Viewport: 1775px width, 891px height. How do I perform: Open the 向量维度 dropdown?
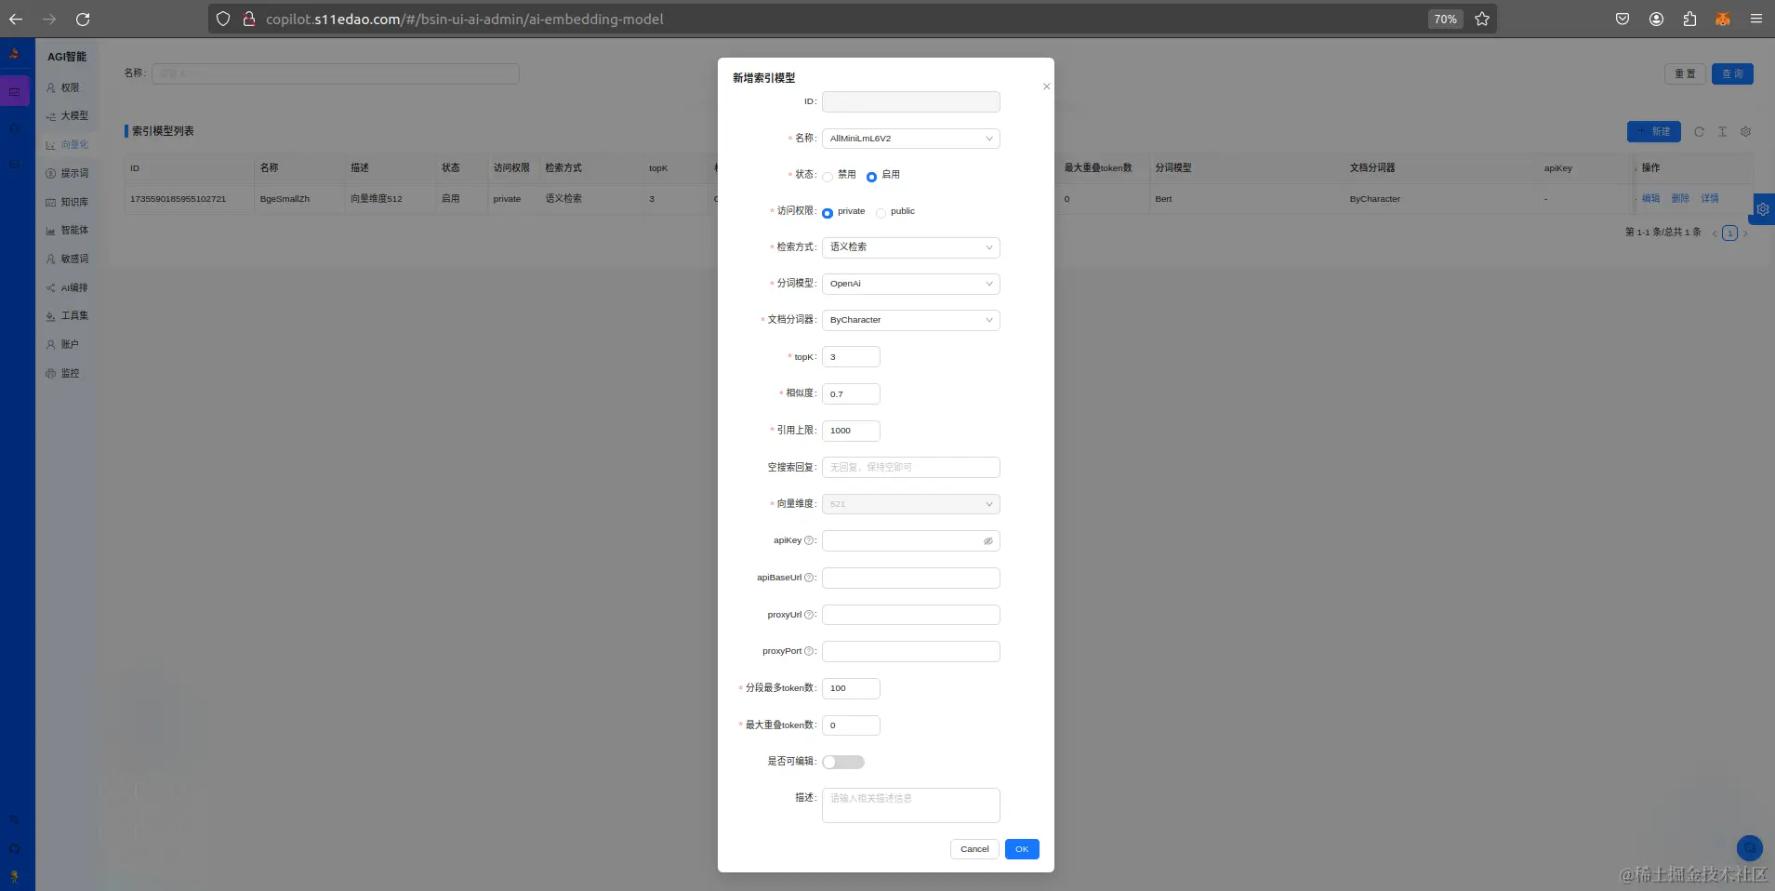[x=911, y=504]
